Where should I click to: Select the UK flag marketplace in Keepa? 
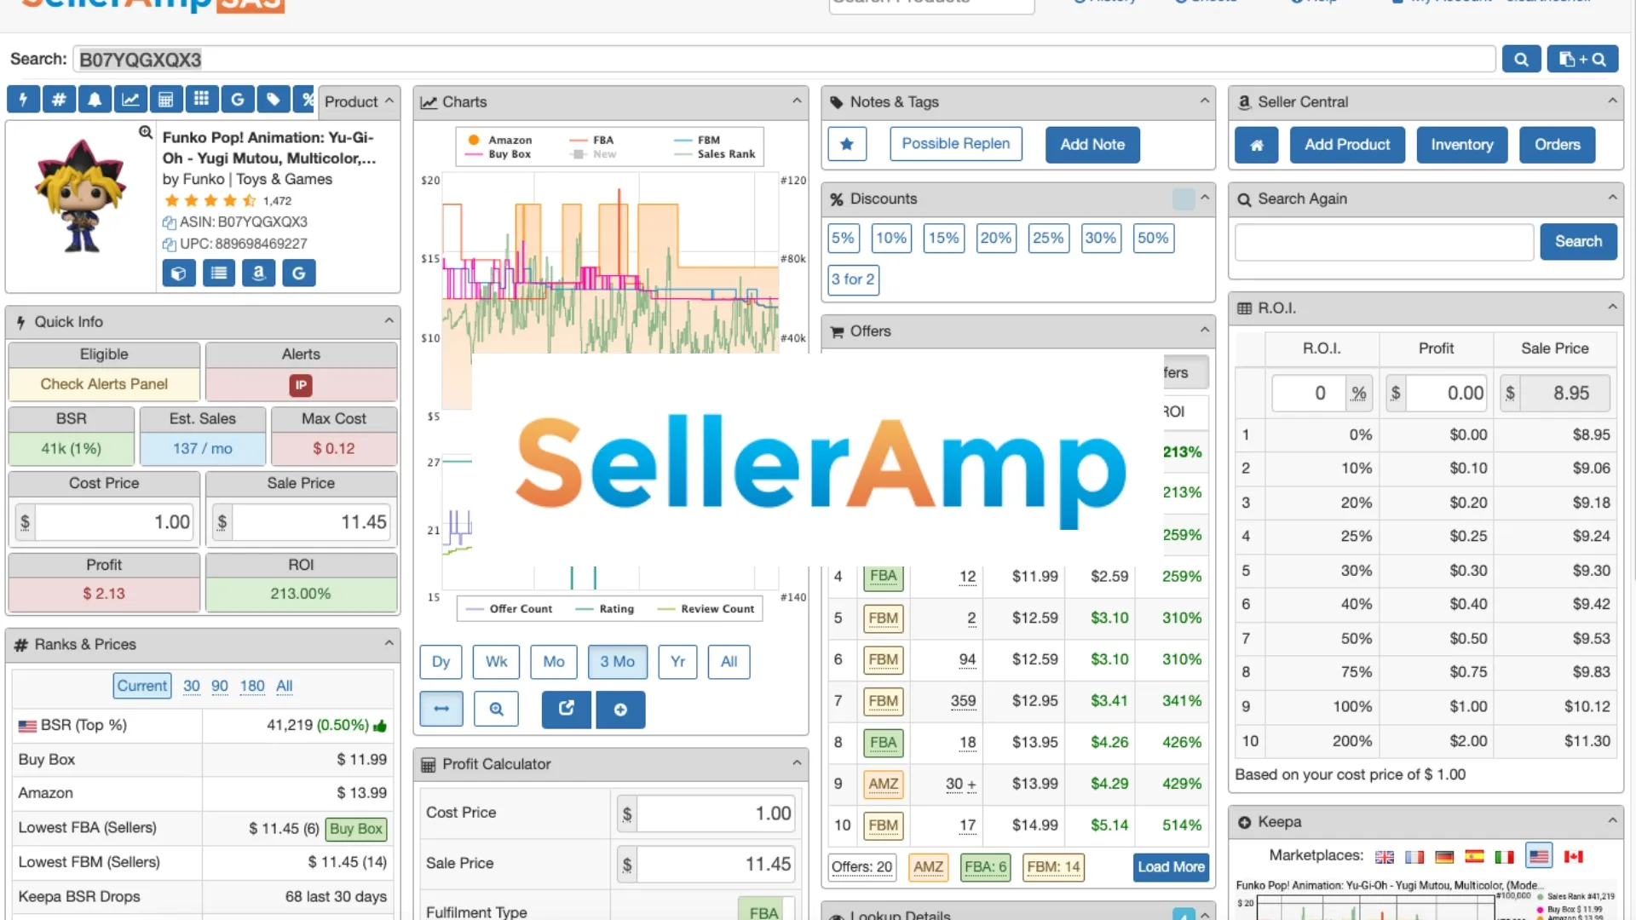[x=1385, y=857]
